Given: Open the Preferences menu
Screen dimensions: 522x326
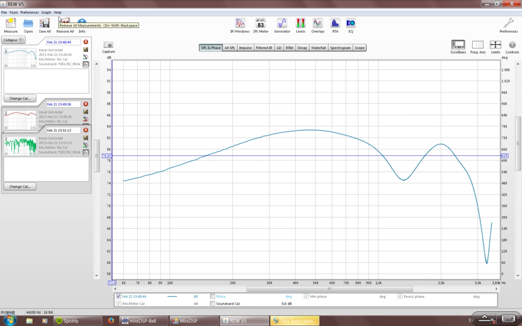Looking at the screenshot, I should 30,12.
